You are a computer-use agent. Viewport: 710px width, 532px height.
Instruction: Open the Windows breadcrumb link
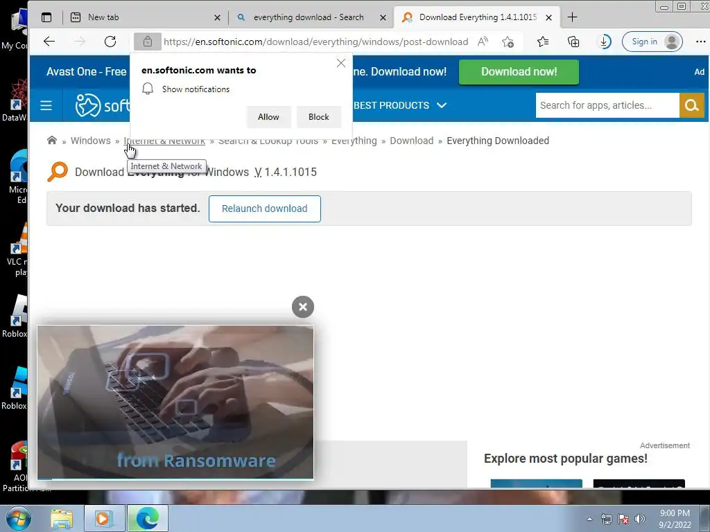(x=91, y=141)
